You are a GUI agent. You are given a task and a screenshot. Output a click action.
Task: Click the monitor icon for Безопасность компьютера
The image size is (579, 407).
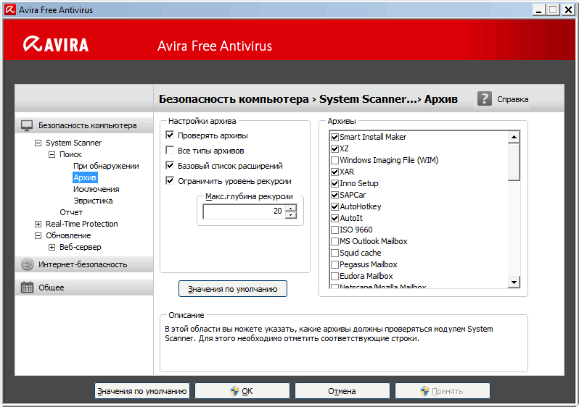[x=27, y=125]
